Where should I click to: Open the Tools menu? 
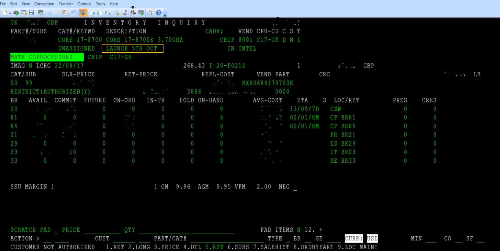point(101,4)
